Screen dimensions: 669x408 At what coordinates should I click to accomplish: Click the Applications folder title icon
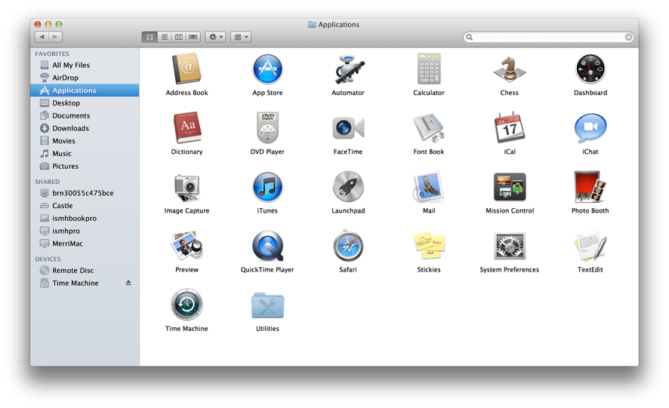click(x=312, y=25)
